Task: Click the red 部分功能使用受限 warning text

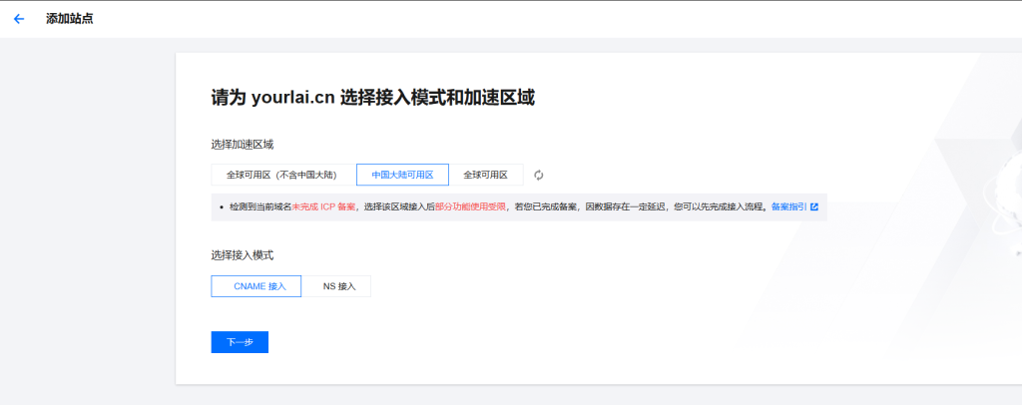Action: pos(471,206)
